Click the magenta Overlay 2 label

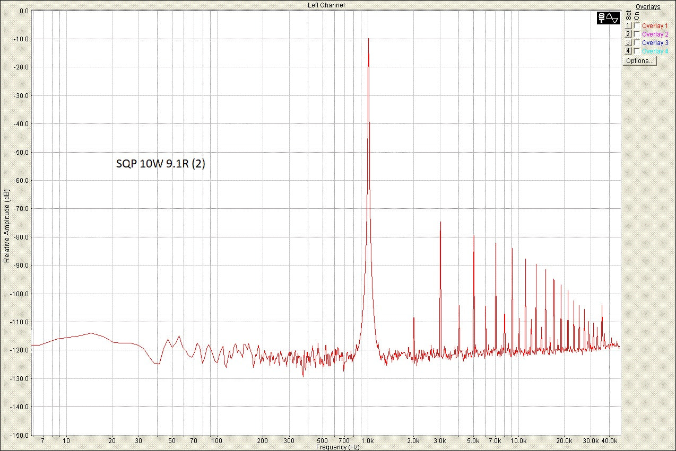coord(655,34)
